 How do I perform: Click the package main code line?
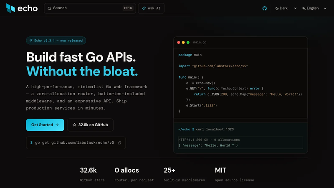pyautogui.click(x=190, y=55)
